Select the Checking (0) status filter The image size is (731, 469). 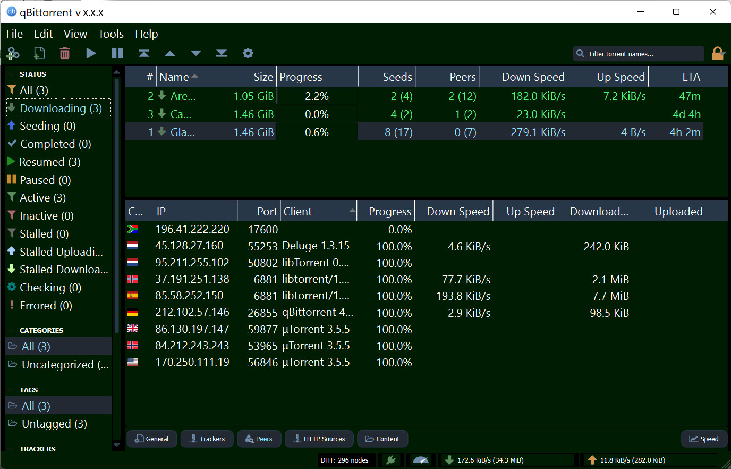(x=58, y=288)
